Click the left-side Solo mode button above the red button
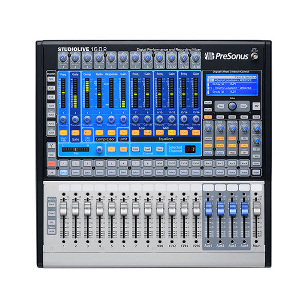Viewport: 308px width, 308px height. pyautogui.click(x=51, y=155)
